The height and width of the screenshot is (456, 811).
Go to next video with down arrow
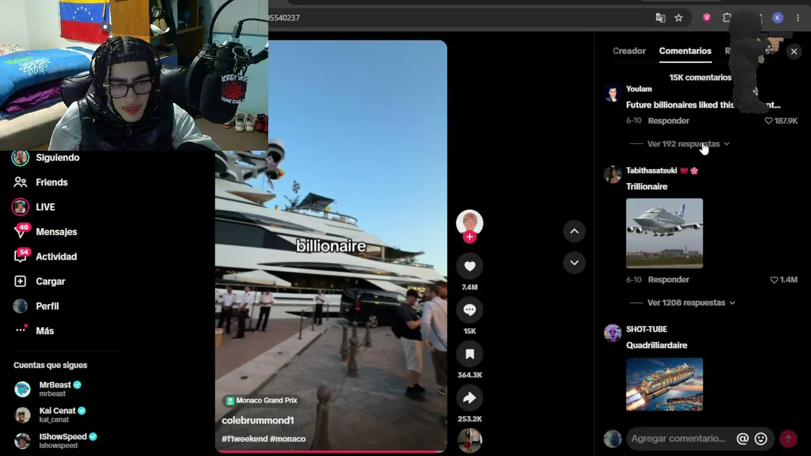[x=574, y=262]
